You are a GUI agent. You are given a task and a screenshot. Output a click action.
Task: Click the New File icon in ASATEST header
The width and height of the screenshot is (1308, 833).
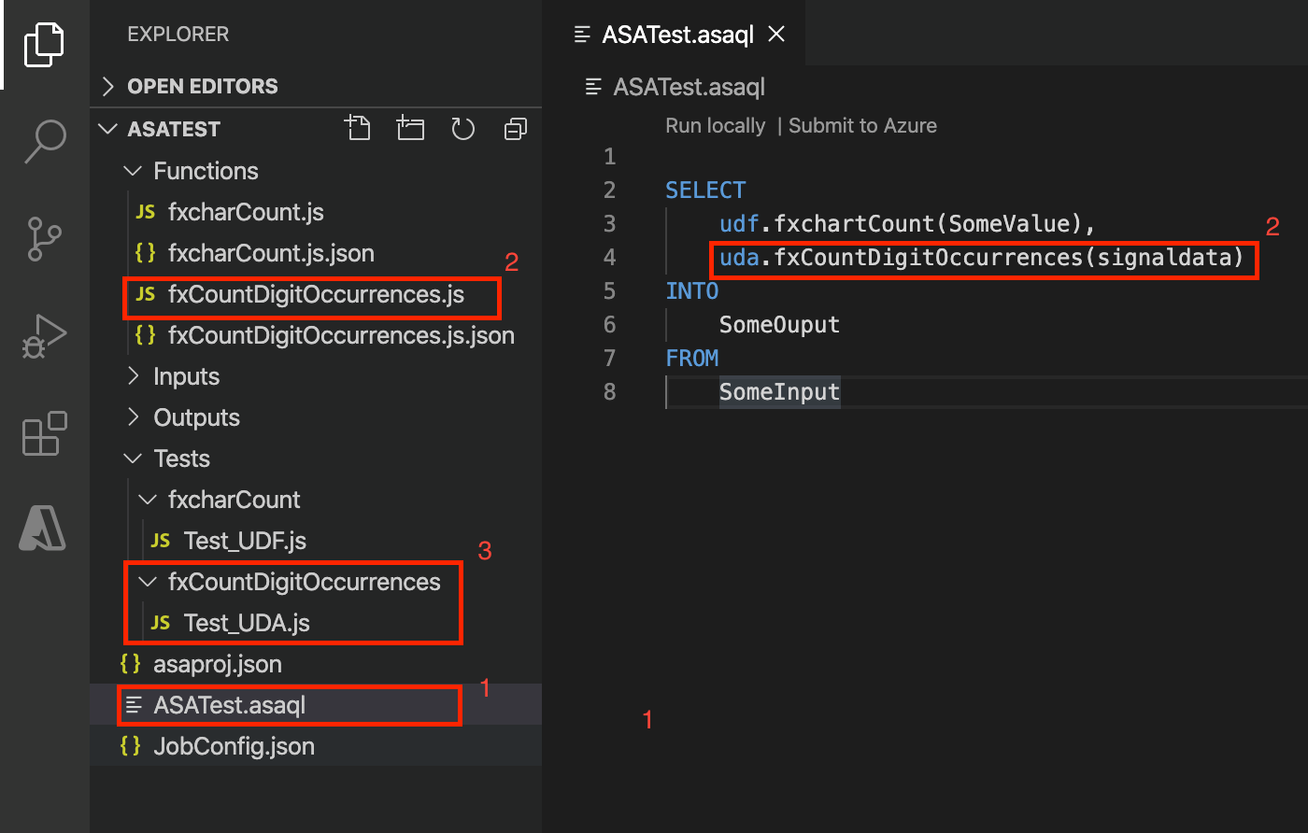[357, 128]
